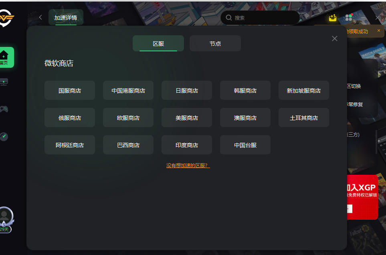Image resolution: width=386 pixels, height=255 pixels.
Task: Select 印度商店 region
Action: (x=187, y=145)
